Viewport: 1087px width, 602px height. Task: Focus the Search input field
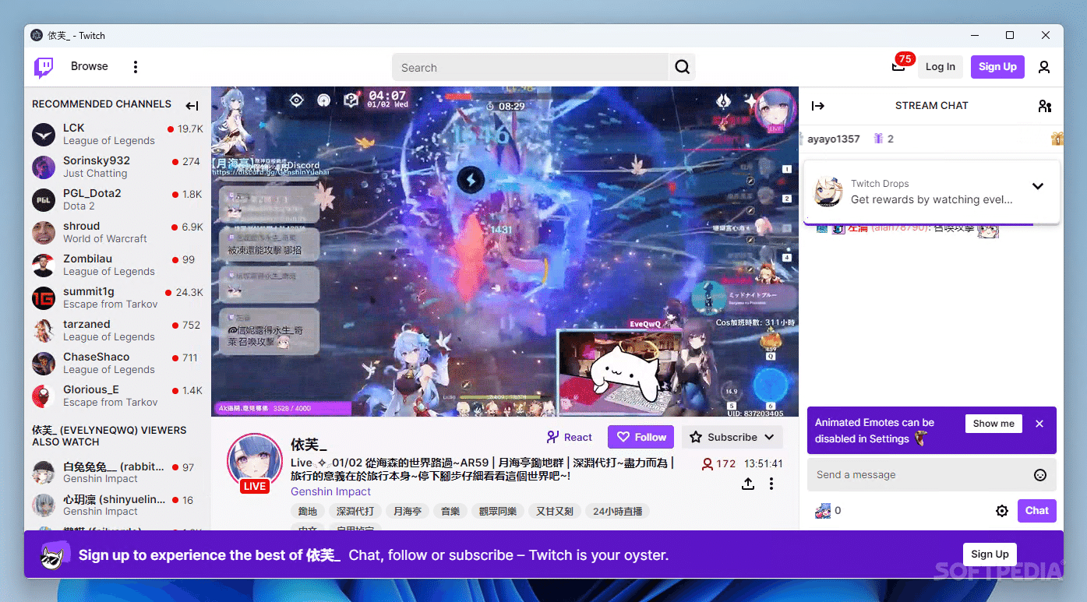(x=530, y=68)
